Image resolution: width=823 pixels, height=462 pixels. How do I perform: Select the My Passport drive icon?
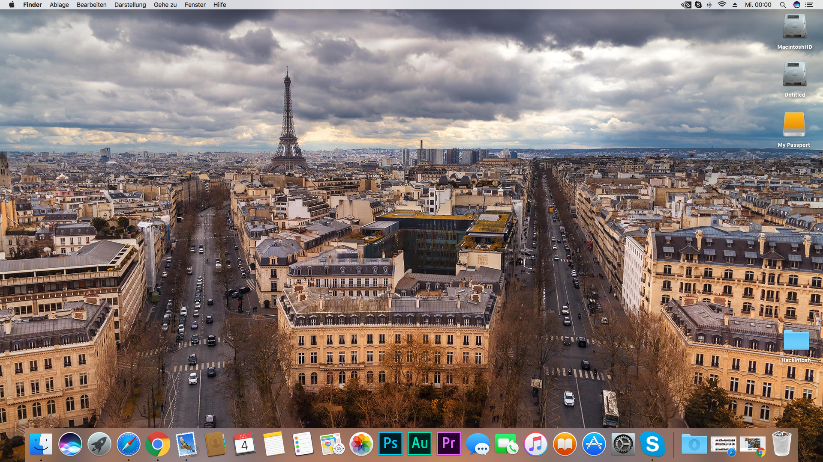coord(794,125)
